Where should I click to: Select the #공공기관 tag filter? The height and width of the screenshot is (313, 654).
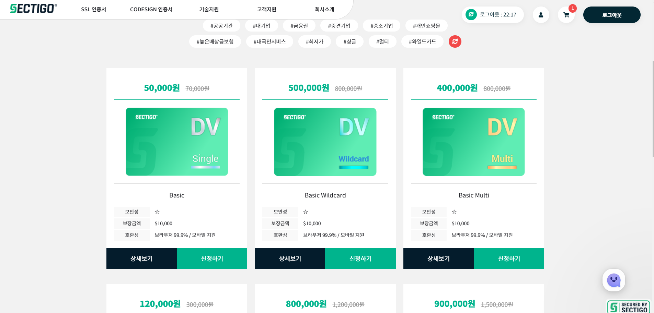[x=221, y=26]
